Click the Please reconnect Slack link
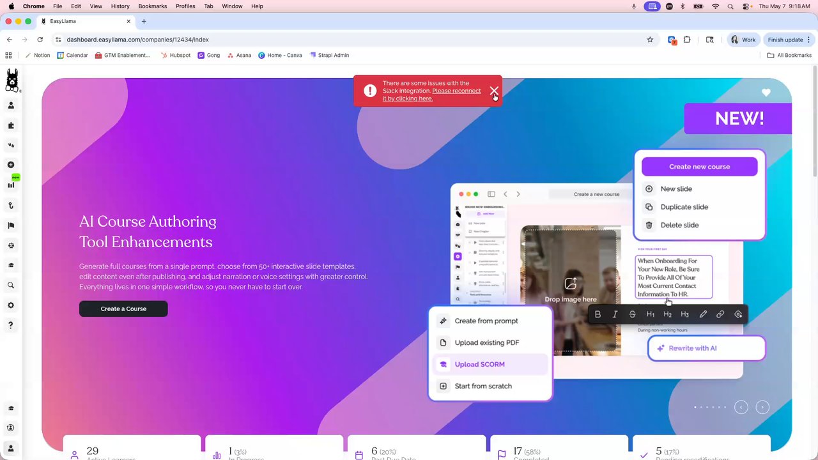Viewport: 818px width, 460px height. 432,95
